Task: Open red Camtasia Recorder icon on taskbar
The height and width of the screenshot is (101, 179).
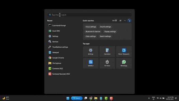Action: [111, 98]
